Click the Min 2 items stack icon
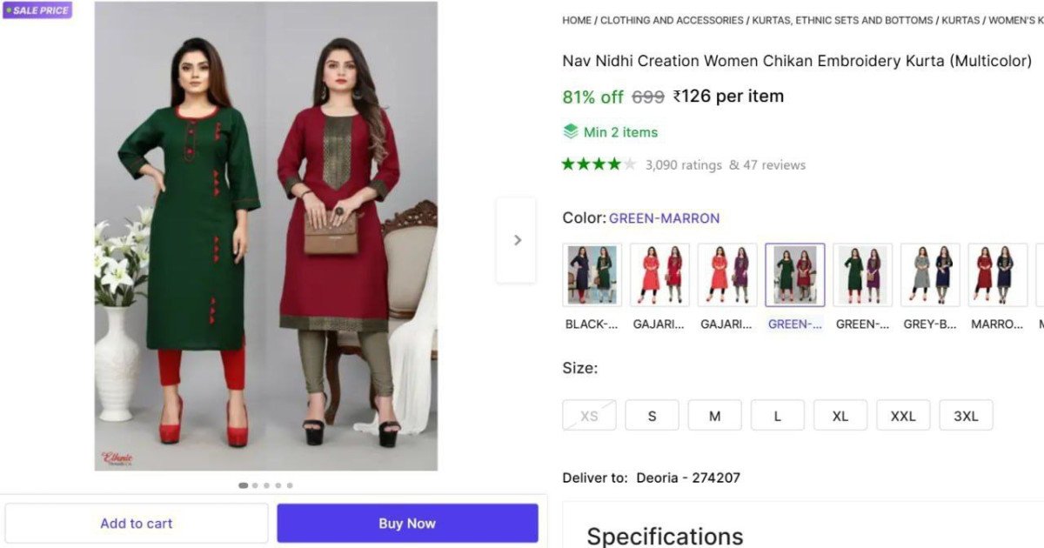Image resolution: width=1044 pixels, height=548 pixels. pyautogui.click(x=571, y=131)
